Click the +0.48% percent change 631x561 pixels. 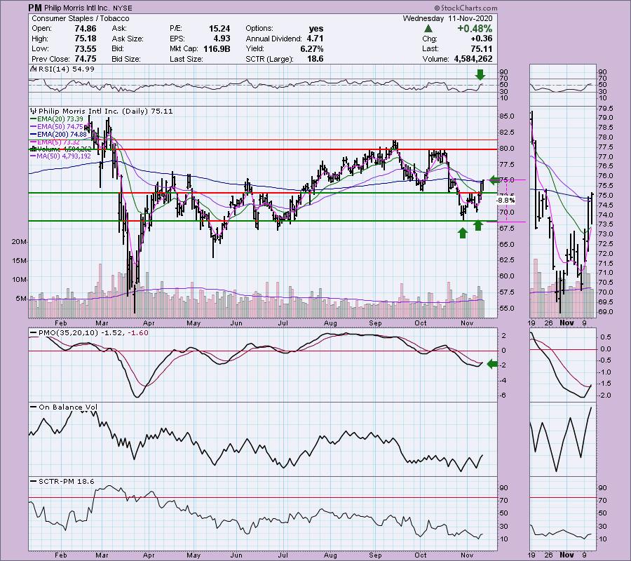coord(475,29)
